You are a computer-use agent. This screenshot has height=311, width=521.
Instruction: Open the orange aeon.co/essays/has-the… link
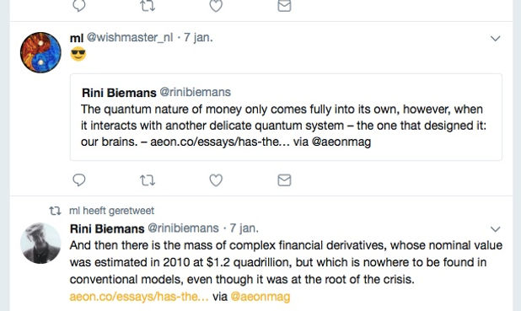pos(139,297)
